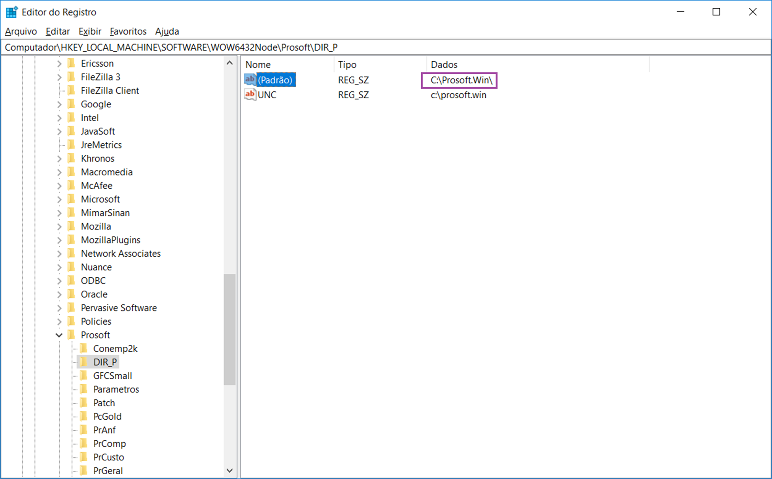Open the Favoritos menu
The width and height of the screenshot is (772, 479).
128,31
